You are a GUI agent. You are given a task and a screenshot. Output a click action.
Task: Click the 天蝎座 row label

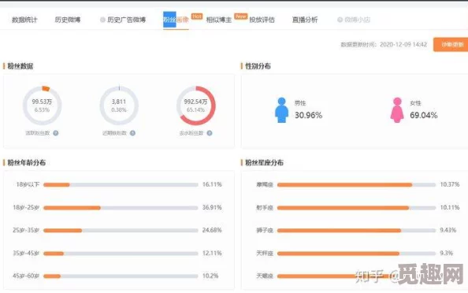(x=265, y=276)
